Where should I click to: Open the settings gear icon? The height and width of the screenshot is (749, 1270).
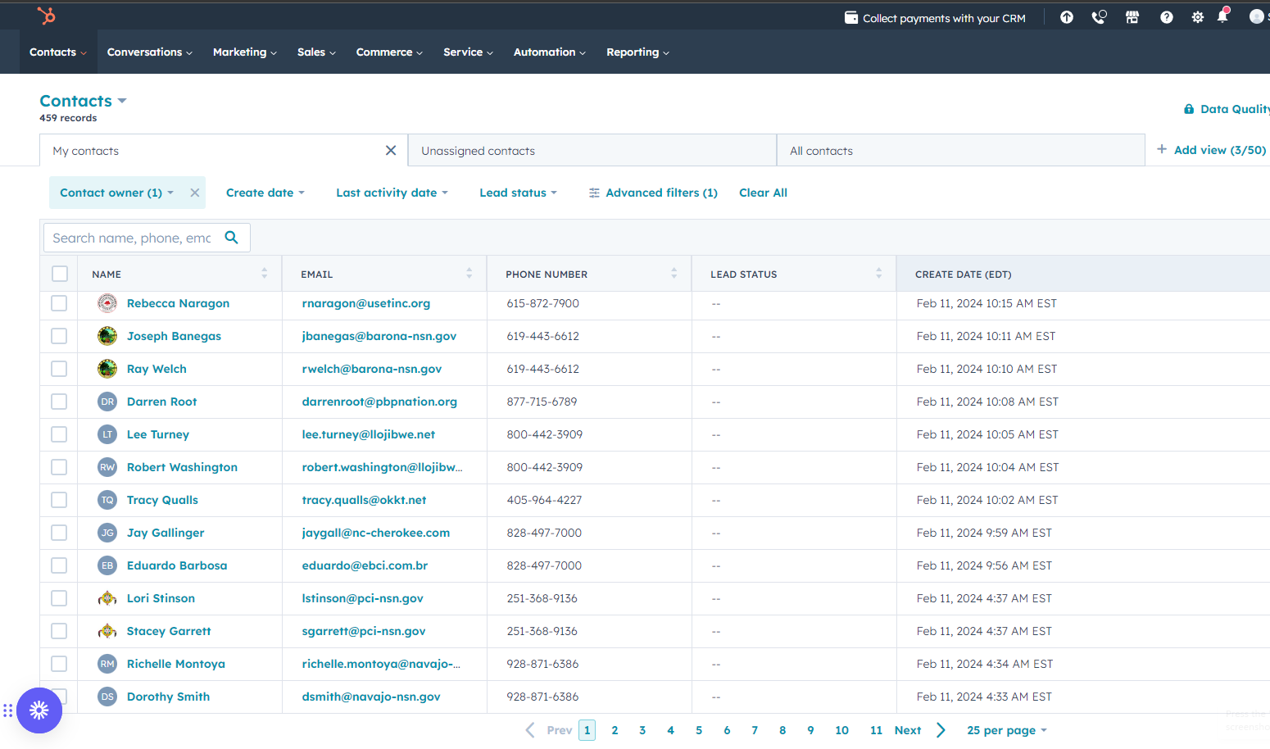point(1198,17)
